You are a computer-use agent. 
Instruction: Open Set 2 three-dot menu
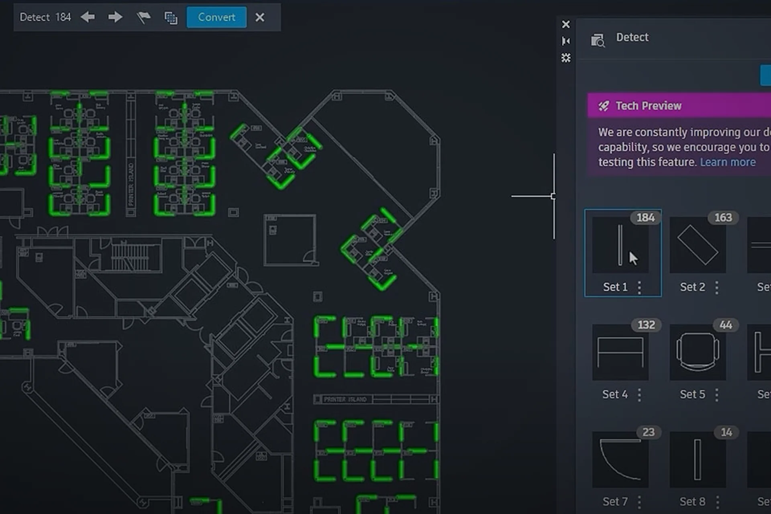(x=717, y=287)
